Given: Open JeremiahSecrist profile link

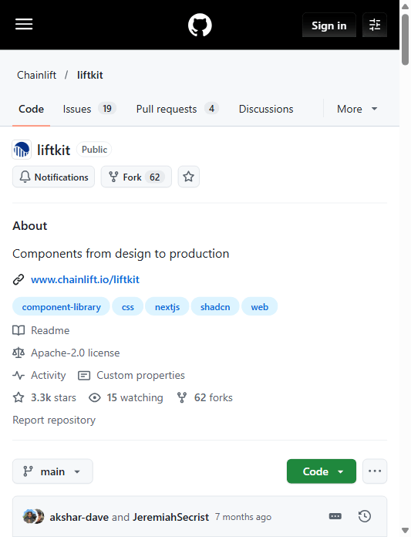Looking at the screenshot, I should pos(170,517).
